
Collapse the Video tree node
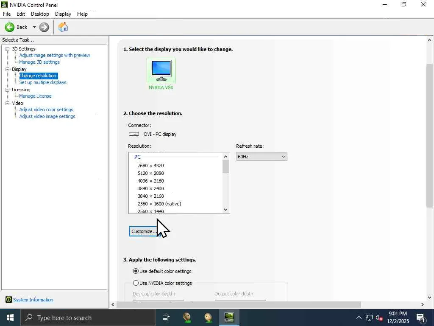click(8, 103)
